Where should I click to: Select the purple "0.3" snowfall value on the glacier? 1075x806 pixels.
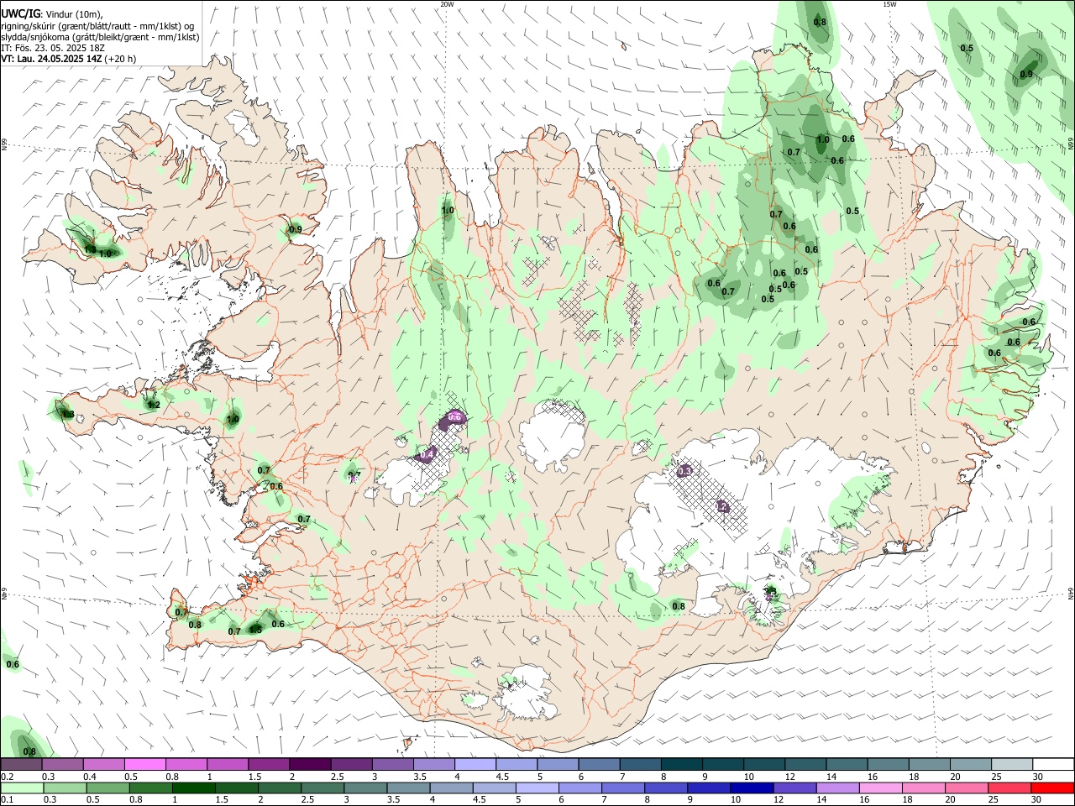click(x=684, y=471)
